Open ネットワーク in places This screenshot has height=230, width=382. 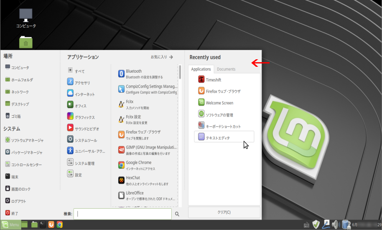pyautogui.click(x=17, y=92)
